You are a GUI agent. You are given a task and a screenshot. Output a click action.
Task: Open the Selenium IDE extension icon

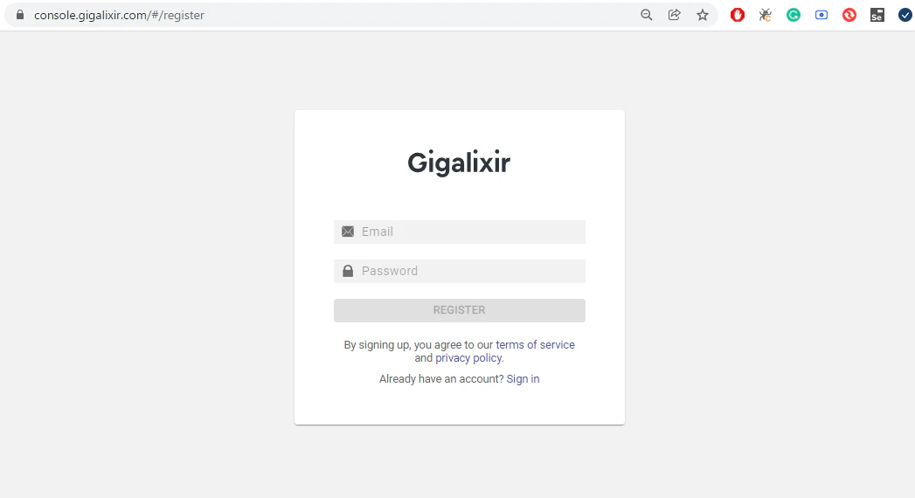[x=877, y=15]
